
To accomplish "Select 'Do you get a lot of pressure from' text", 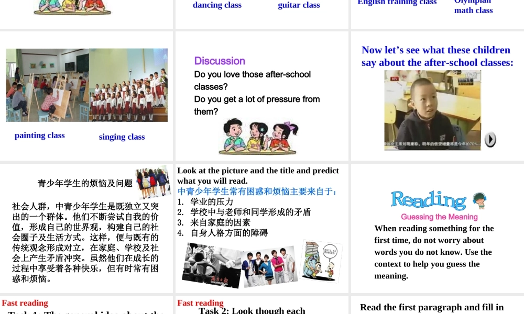I will click(x=257, y=99).
